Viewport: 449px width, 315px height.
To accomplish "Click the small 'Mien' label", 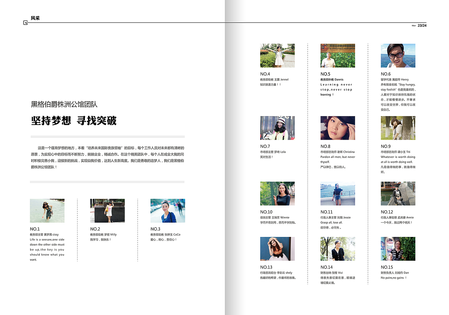I will pyautogui.click(x=414, y=26).
